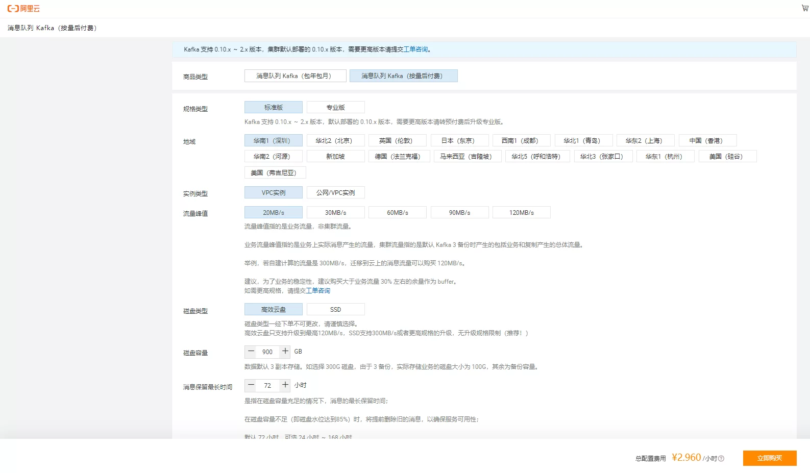Select region 华北2 (北京)

[x=335, y=140]
